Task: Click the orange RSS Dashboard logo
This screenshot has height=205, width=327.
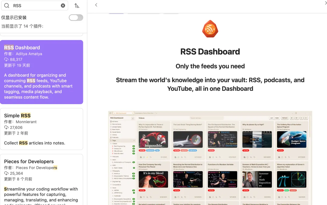Action: [x=210, y=29]
